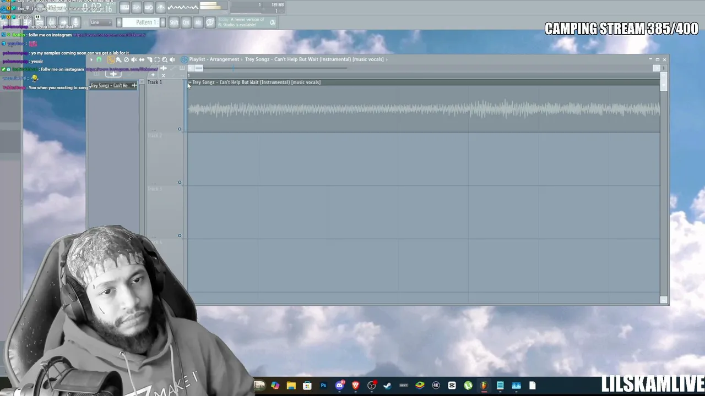Image resolution: width=705 pixels, height=396 pixels.
Task: Select the Trey Songz clip name in title
Action: point(314,59)
